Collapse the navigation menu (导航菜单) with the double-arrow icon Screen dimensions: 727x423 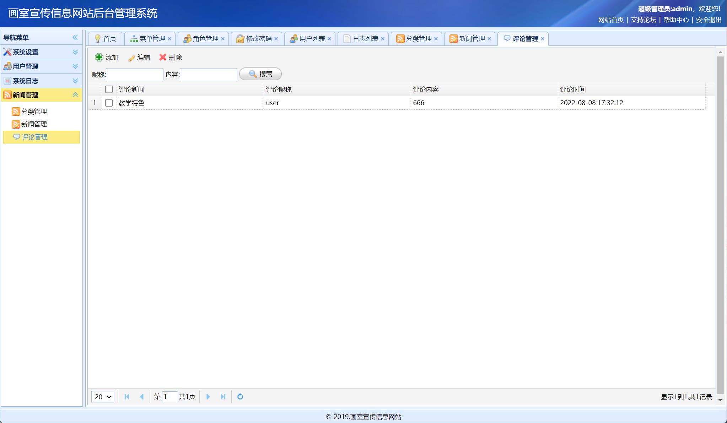click(75, 37)
